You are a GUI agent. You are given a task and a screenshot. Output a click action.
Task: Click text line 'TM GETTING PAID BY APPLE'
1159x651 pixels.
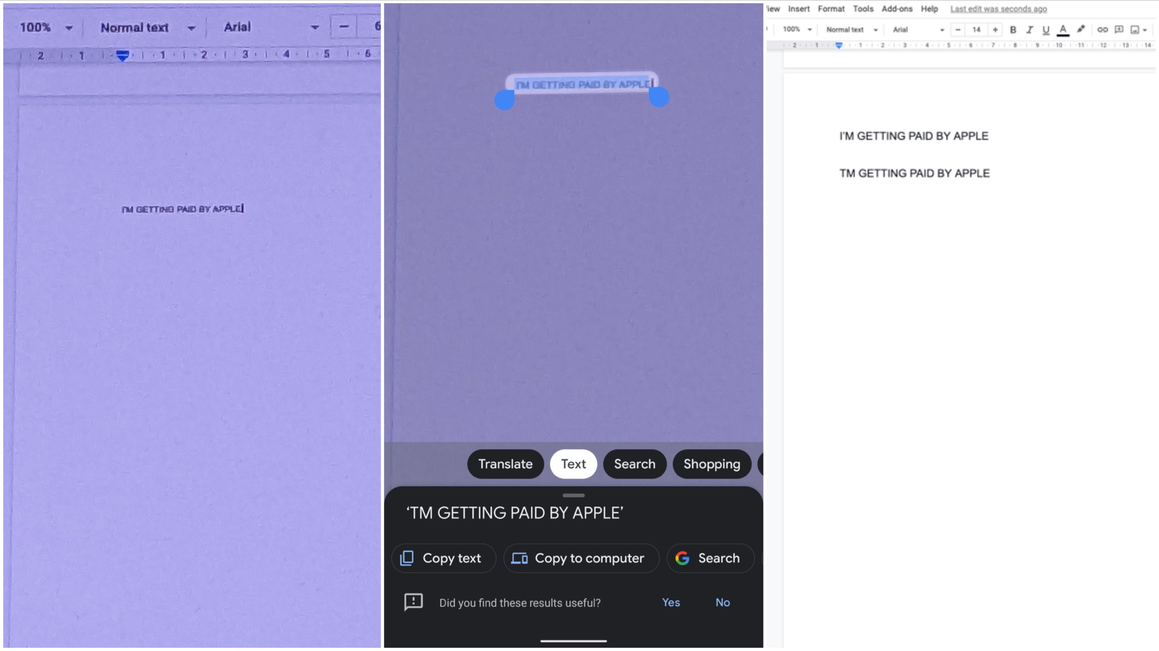click(914, 173)
